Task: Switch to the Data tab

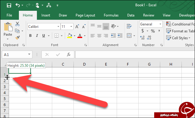Action: (x=131, y=15)
